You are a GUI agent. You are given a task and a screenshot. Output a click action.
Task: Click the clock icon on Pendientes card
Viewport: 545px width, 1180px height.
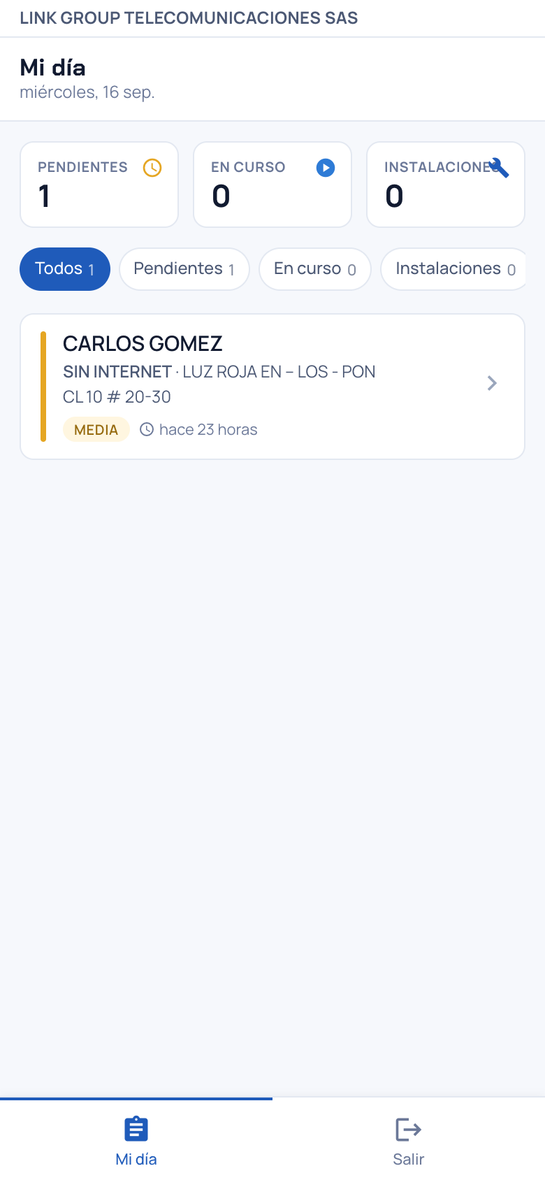coord(152,168)
